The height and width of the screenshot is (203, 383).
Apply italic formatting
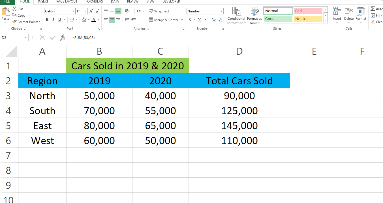(53, 20)
